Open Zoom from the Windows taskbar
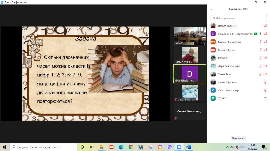270x151 pixels. [x=179, y=147]
